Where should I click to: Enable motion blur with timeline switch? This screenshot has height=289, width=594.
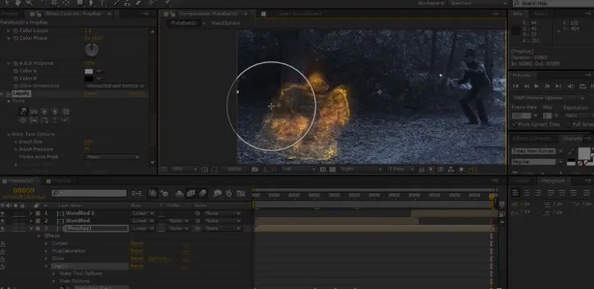202,194
